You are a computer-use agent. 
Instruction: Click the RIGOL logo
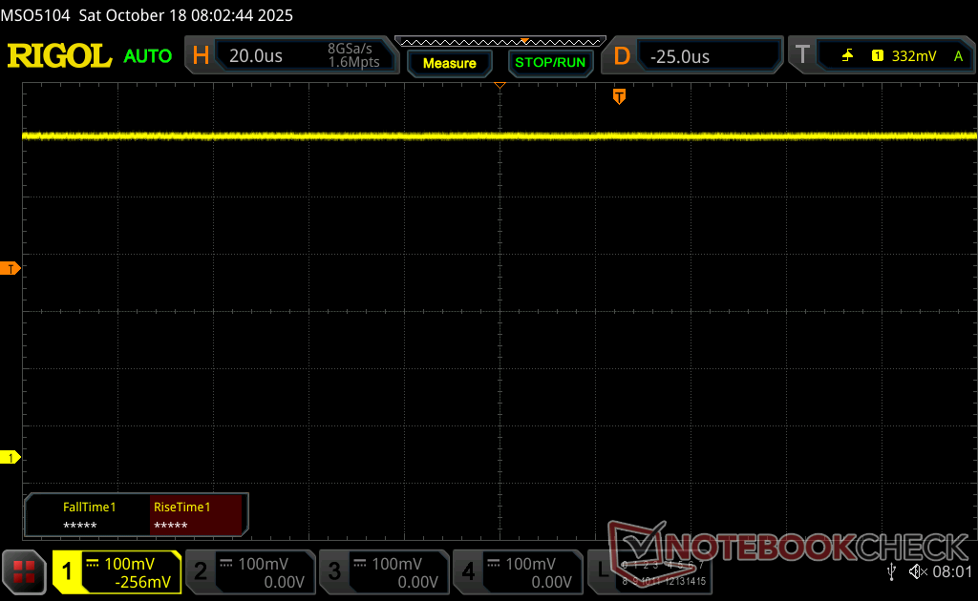coord(59,56)
